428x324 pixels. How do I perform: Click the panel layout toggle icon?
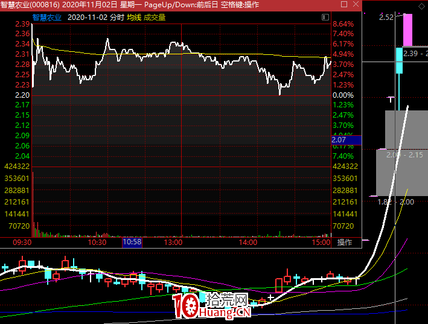325,17
